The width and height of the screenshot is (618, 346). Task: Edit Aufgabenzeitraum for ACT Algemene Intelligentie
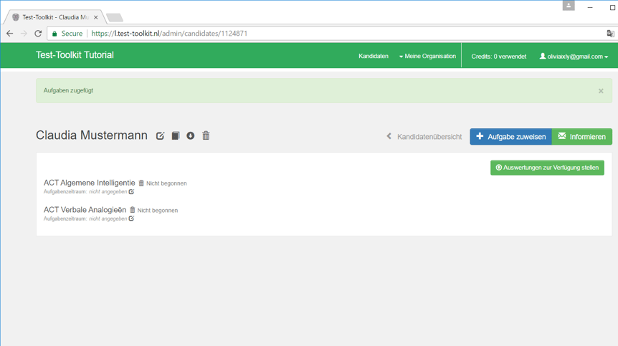click(x=131, y=192)
